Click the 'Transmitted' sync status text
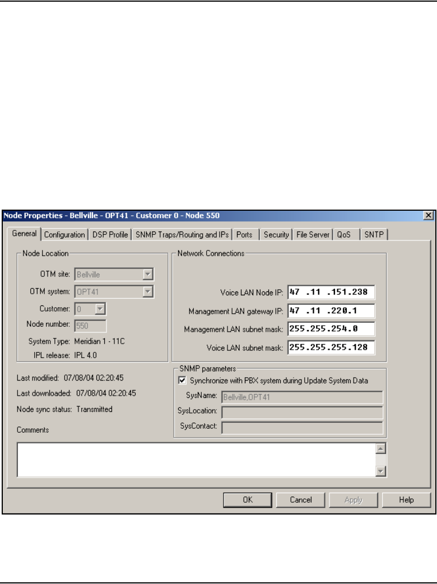This screenshot has height=584, width=437. (94, 409)
